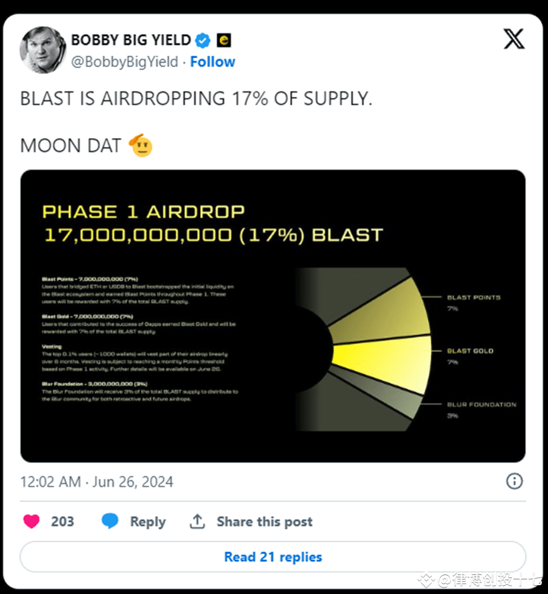The height and width of the screenshot is (594, 548).
Task: Open the post info circle icon
Action: [x=514, y=481]
